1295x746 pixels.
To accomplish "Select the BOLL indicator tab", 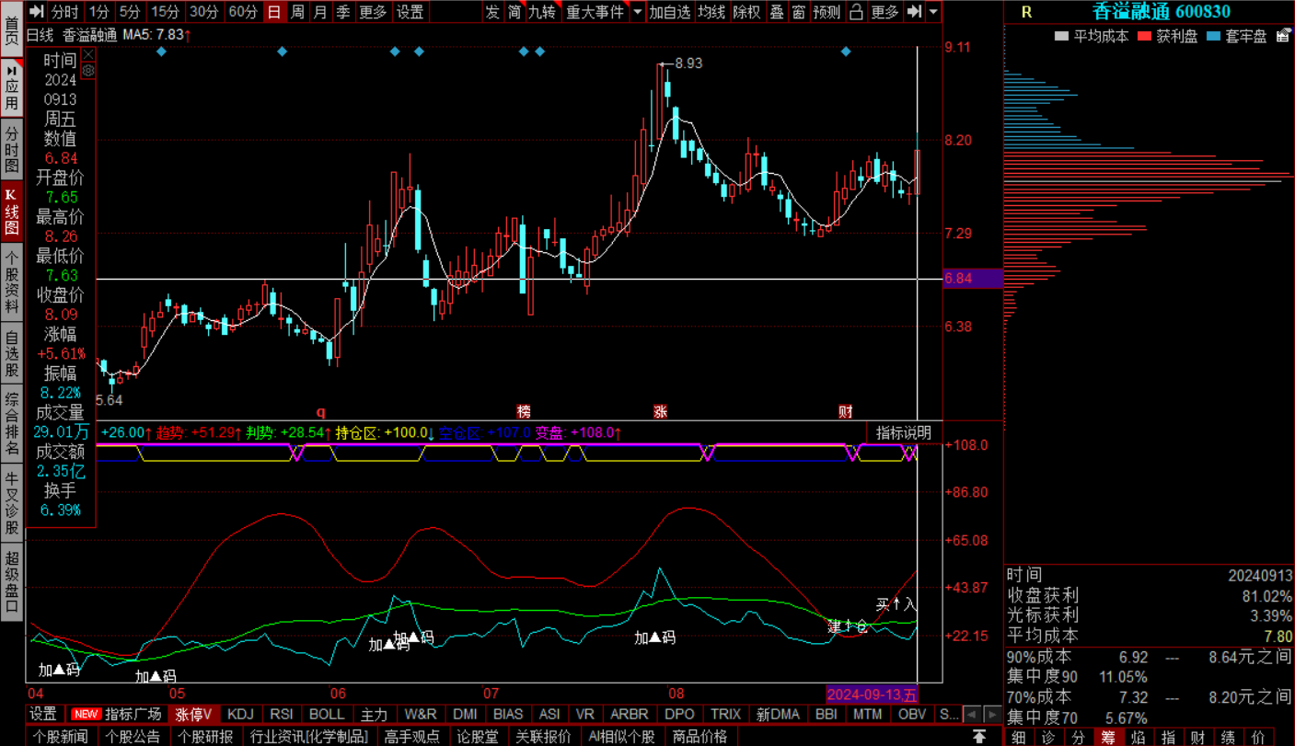I will click(326, 714).
